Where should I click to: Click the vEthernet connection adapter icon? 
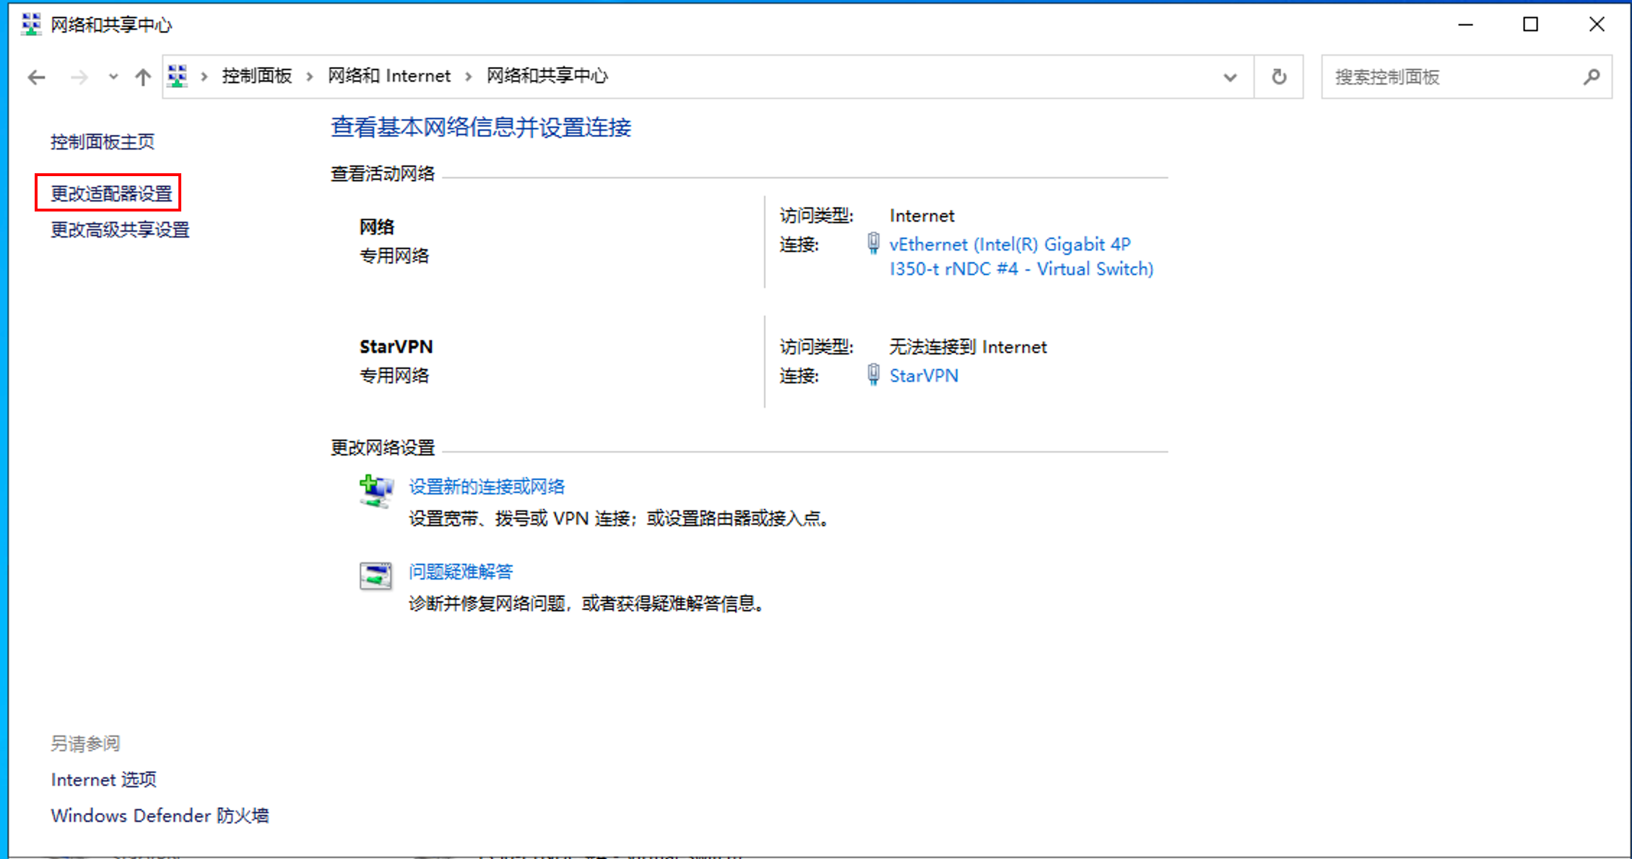click(873, 244)
